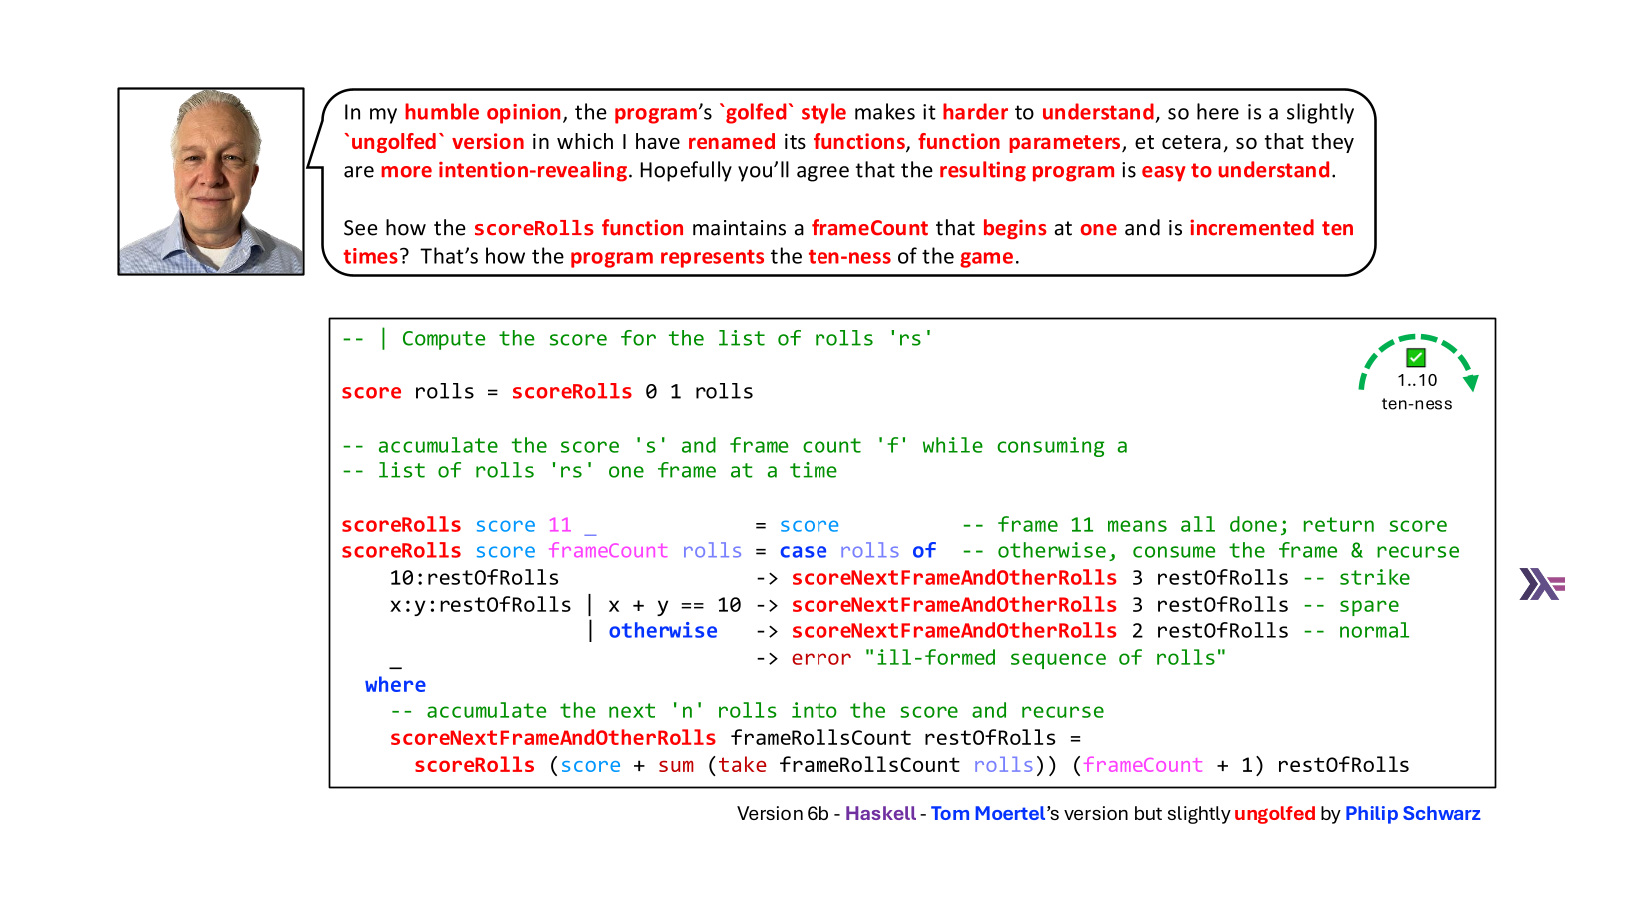Image resolution: width=1638 pixels, height=921 pixels.
Task: Click the 'ten-ness' caption text
Action: pyautogui.click(x=1417, y=404)
